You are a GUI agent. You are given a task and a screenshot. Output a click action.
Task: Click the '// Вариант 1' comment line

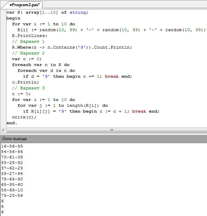click(28, 41)
